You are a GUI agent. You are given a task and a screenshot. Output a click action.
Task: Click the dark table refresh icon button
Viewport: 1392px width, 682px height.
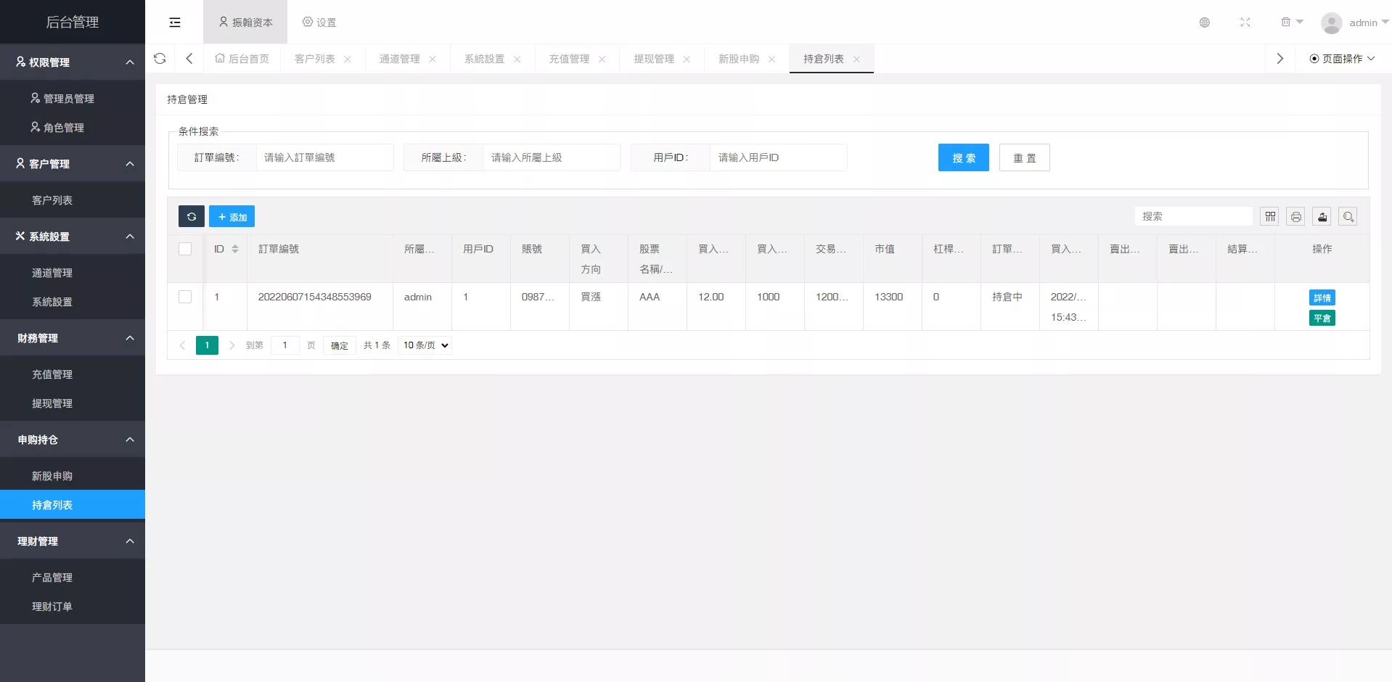click(192, 216)
